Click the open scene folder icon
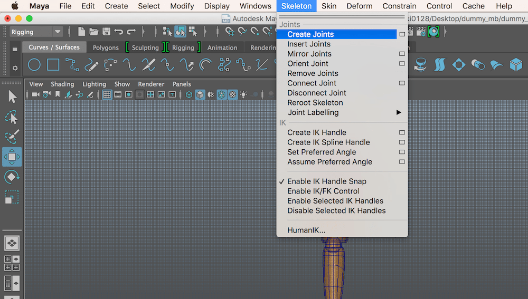Viewport: 528px width, 299px height. (93, 32)
